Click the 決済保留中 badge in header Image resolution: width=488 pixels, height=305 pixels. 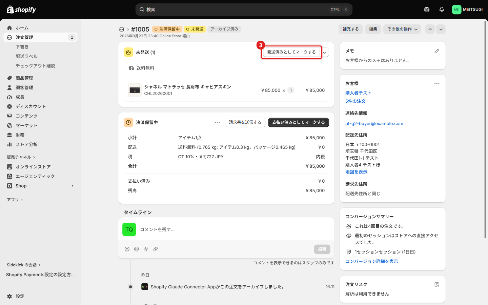(167, 29)
